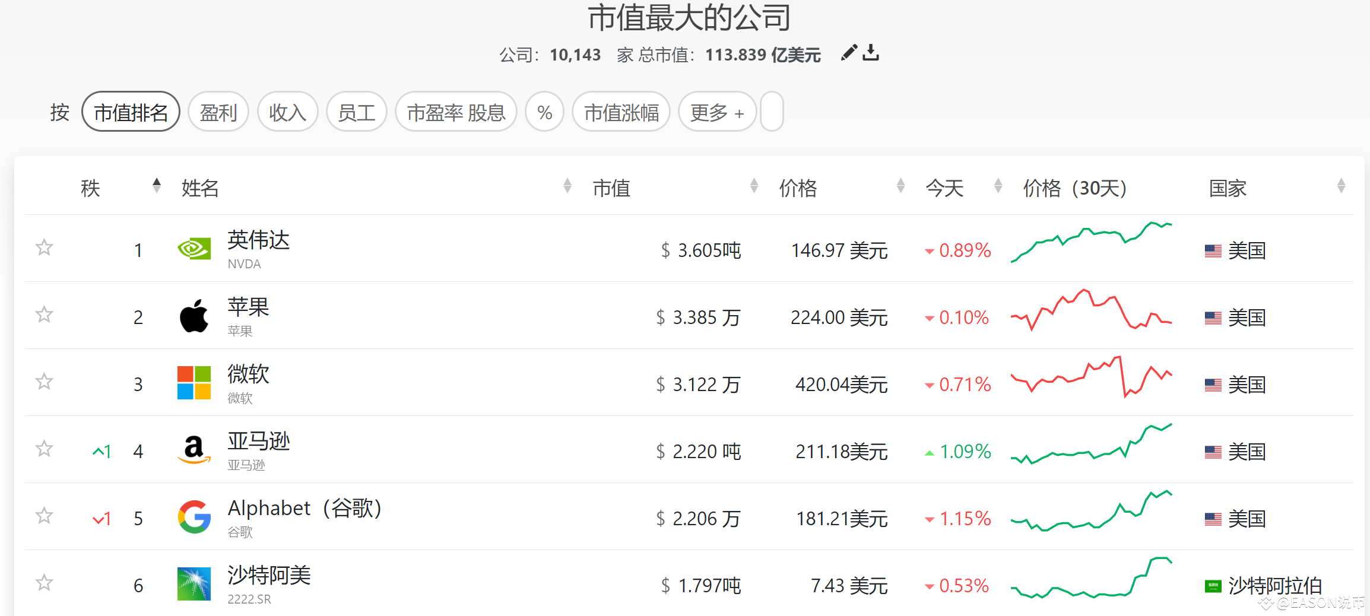This screenshot has width=1370, height=616.
Task: Switch to the 盈利 ranking tab
Action: tap(218, 112)
